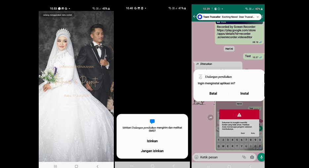
Task: Tap the back button on SMS permission phone
Action: tap(174, 166)
